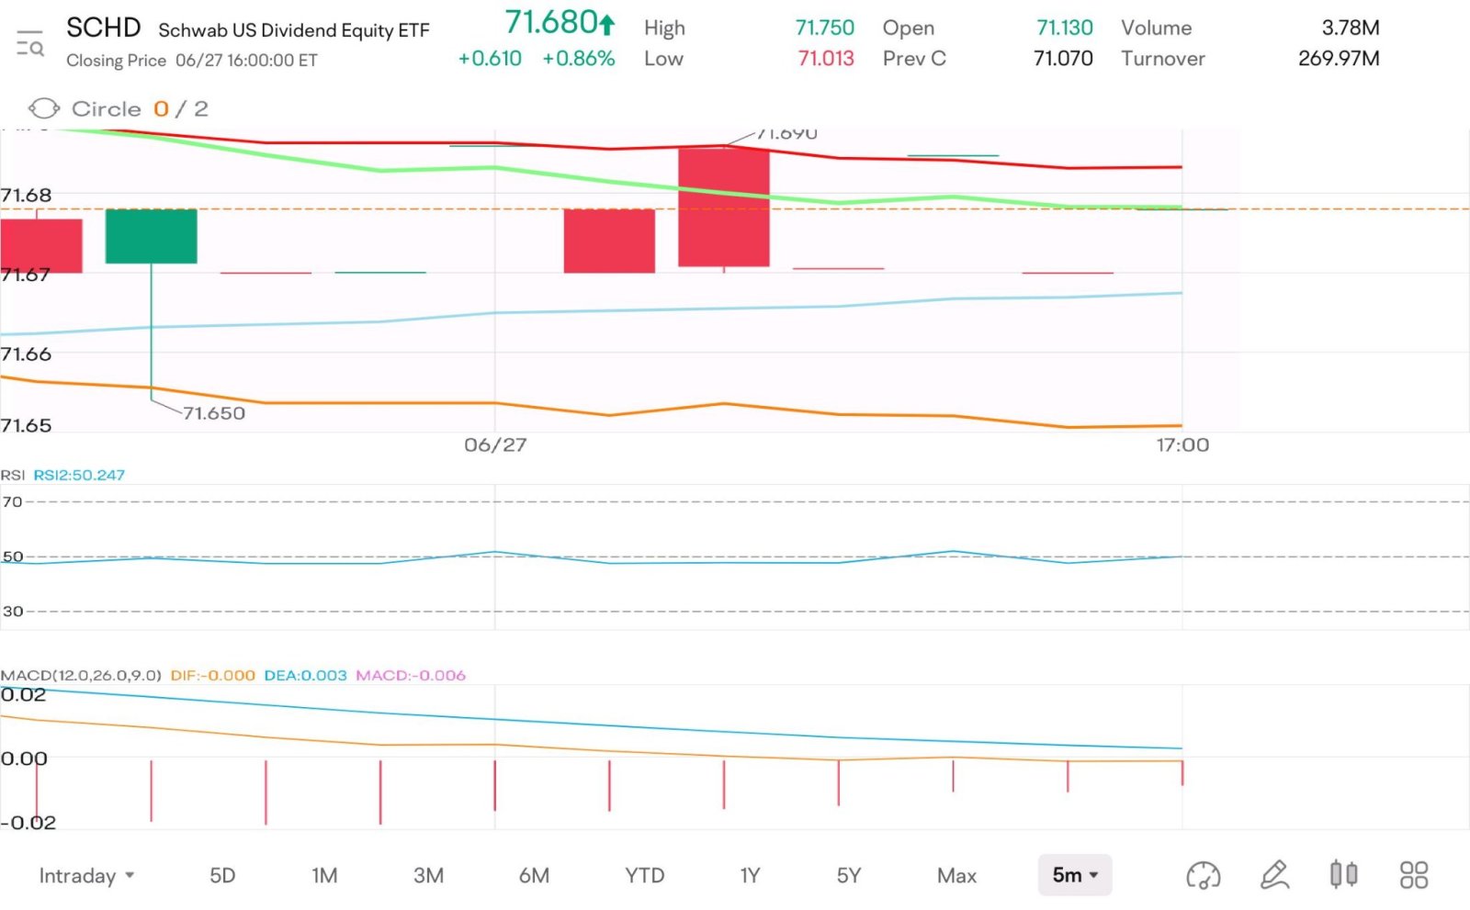Open the 5m interval dropdown

click(x=1075, y=875)
